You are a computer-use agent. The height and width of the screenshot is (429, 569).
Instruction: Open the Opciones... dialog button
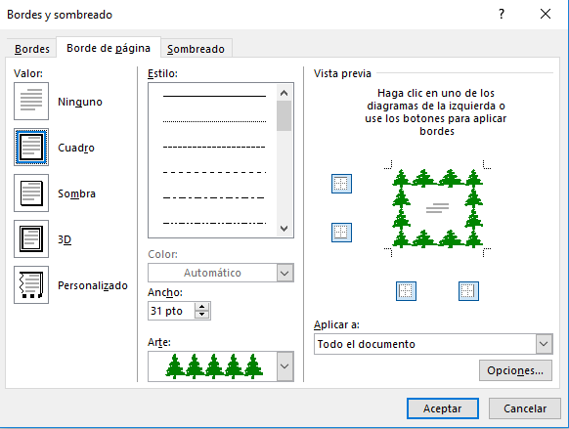[x=515, y=370]
